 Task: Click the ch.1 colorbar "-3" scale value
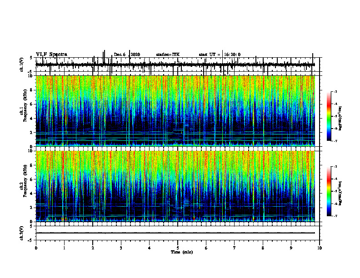335,92
